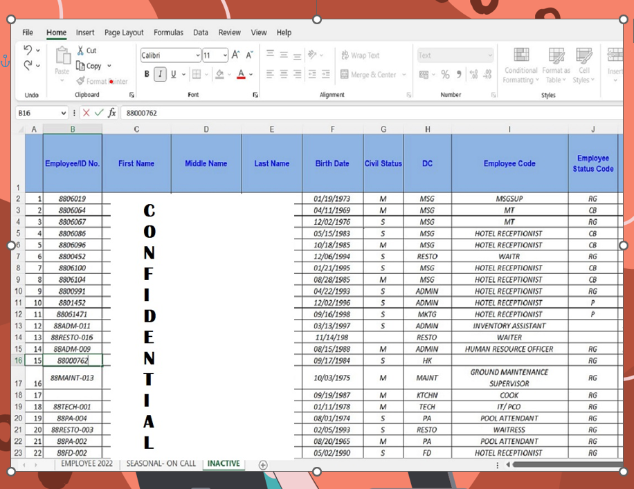Activate the Format Painter brush
Image resolution: width=634 pixels, height=489 pixels.
coord(80,81)
